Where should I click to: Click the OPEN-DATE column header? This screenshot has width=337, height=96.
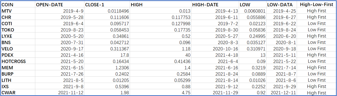coord(59,5)
